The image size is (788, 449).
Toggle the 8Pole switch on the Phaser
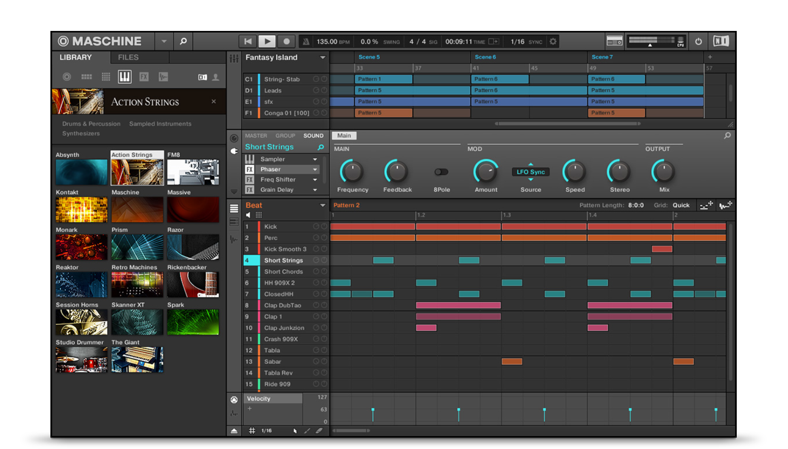point(441,172)
